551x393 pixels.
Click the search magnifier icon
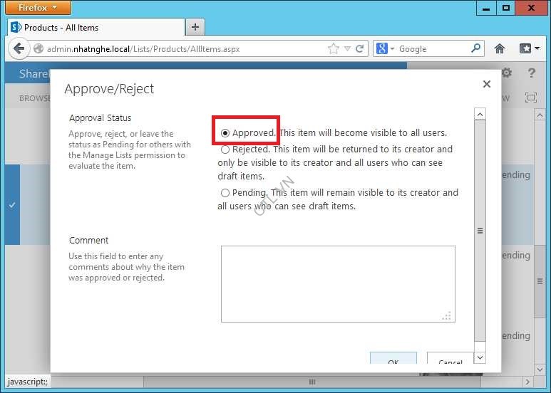click(x=476, y=49)
